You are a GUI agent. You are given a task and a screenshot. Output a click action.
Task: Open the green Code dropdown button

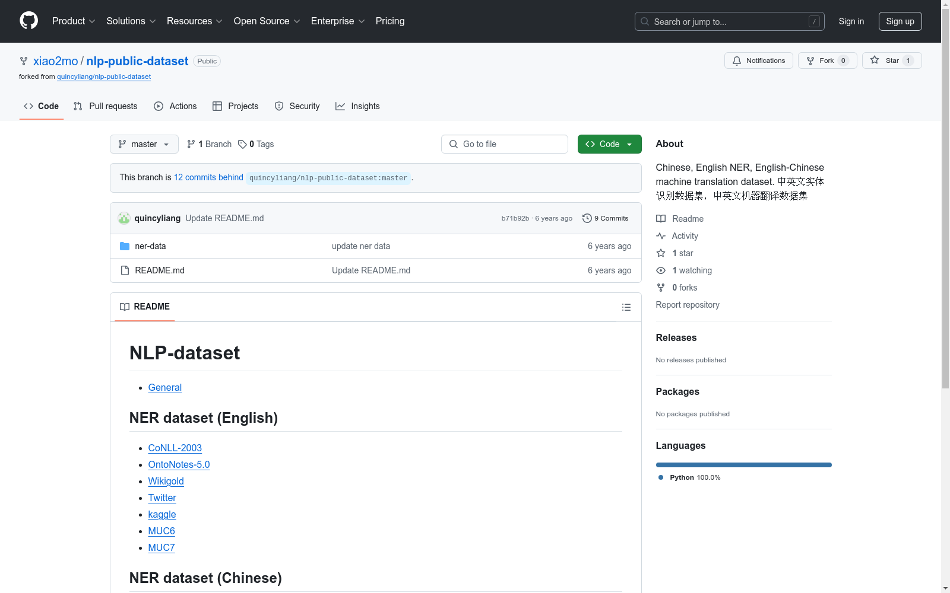[609, 144]
